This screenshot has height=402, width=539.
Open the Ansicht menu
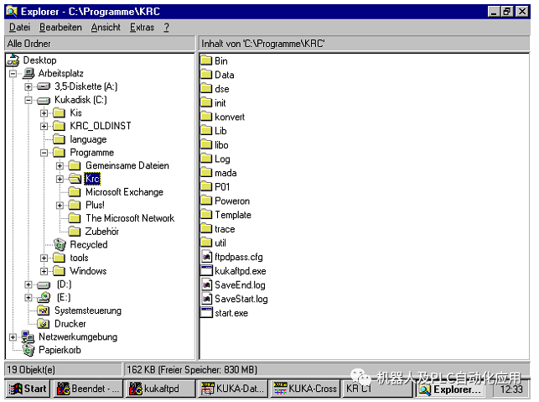pyautogui.click(x=106, y=27)
